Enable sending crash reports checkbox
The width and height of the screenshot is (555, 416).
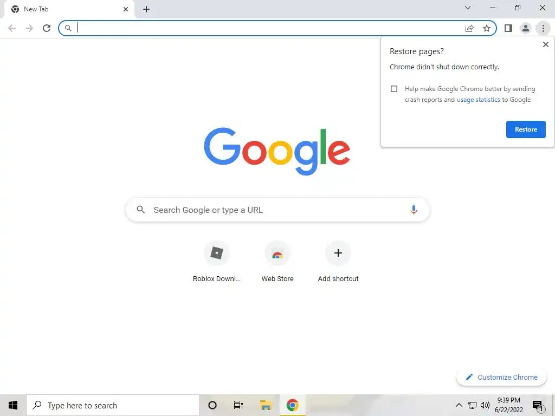point(394,89)
